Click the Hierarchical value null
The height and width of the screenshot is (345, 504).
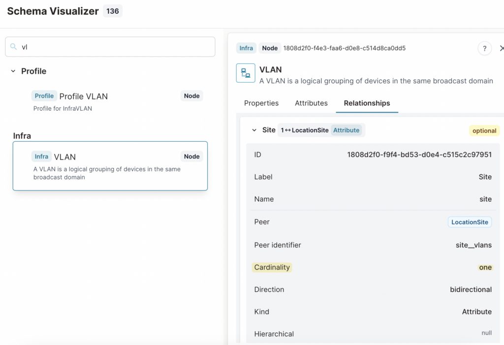pos(487,333)
